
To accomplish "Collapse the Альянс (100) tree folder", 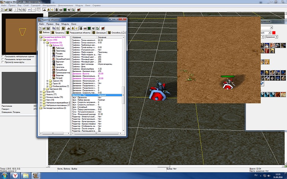I will (41, 40).
